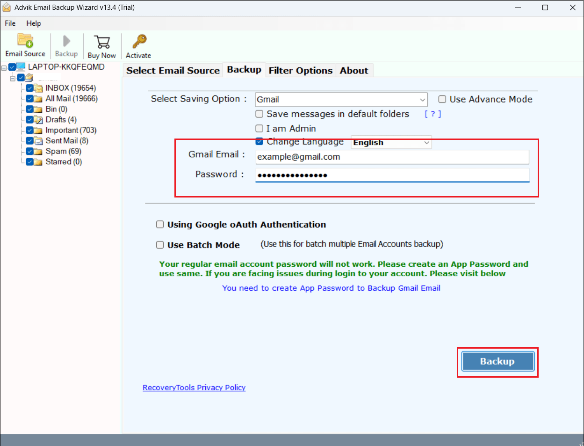The width and height of the screenshot is (584, 446).
Task: Check Save messages in default folders
Action: pos(260,114)
